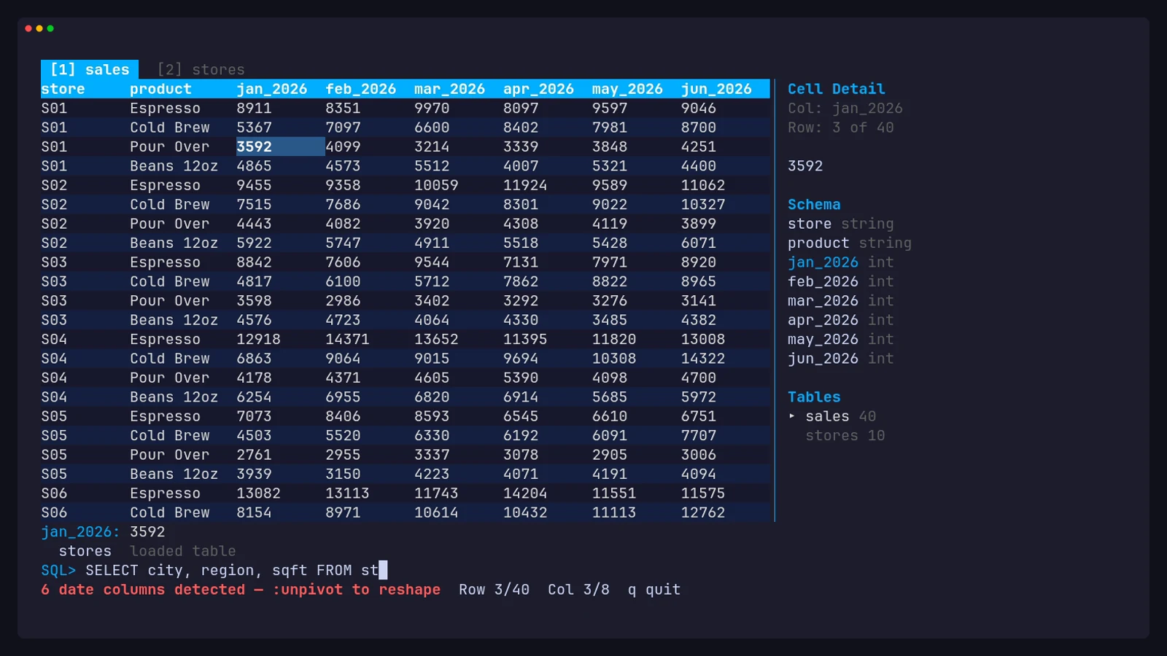Screen dimensions: 1167x656
Task: Click the Tables heading
Action: pyautogui.click(x=814, y=397)
